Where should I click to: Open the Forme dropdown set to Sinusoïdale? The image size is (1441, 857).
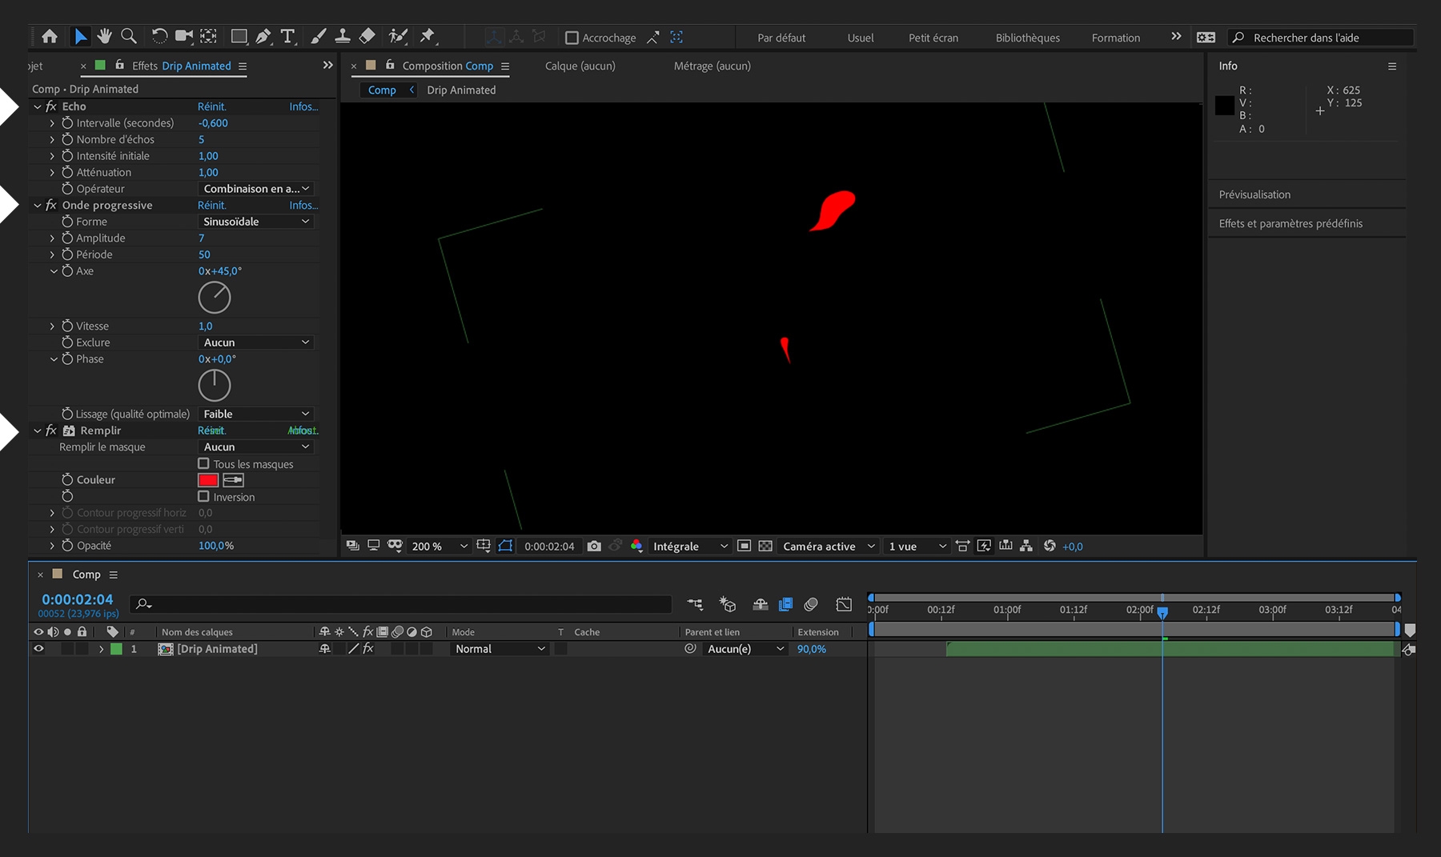click(x=255, y=222)
